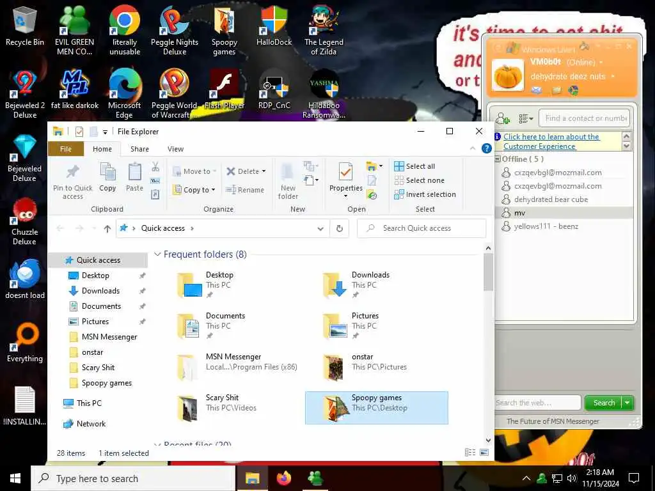This screenshot has height=491, width=655.
Task: Switch to the Home ribbon tab
Action: [x=102, y=149]
